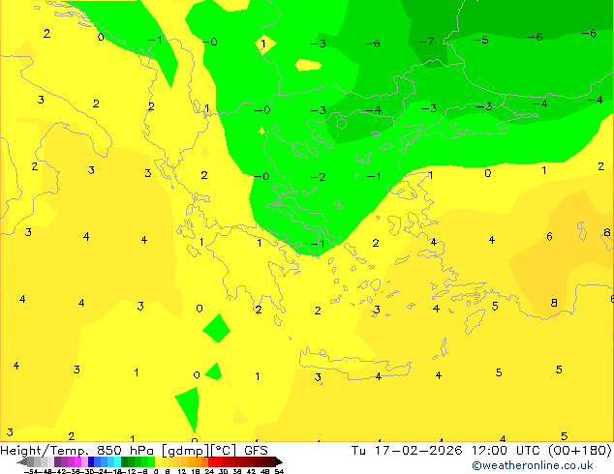Image resolution: width=614 pixels, height=474 pixels.
Task: Click the "(00+180)" forecast offset
Action: point(580,451)
